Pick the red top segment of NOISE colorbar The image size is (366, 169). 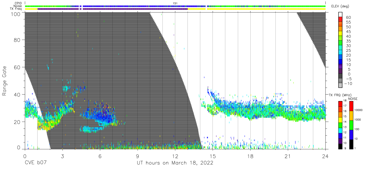click(x=352, y=106)
